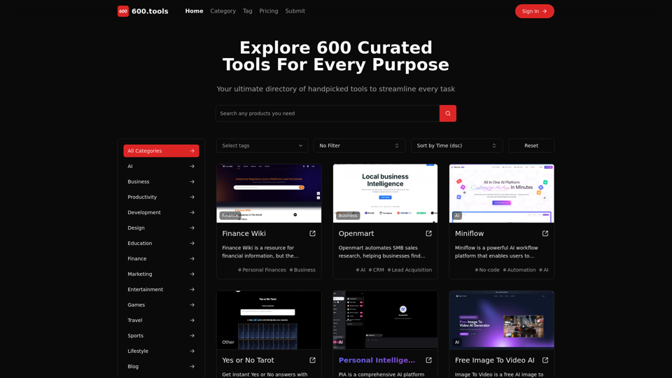Open the Sort by Time (dsc) dropdown

(x=456, y=146)
